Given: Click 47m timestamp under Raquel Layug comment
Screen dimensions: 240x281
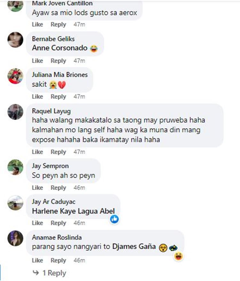Looking at the screenshot, I should 79,152.
